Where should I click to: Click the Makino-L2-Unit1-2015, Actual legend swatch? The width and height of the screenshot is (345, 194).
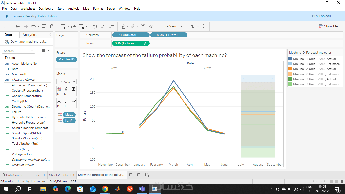[290, 69]
